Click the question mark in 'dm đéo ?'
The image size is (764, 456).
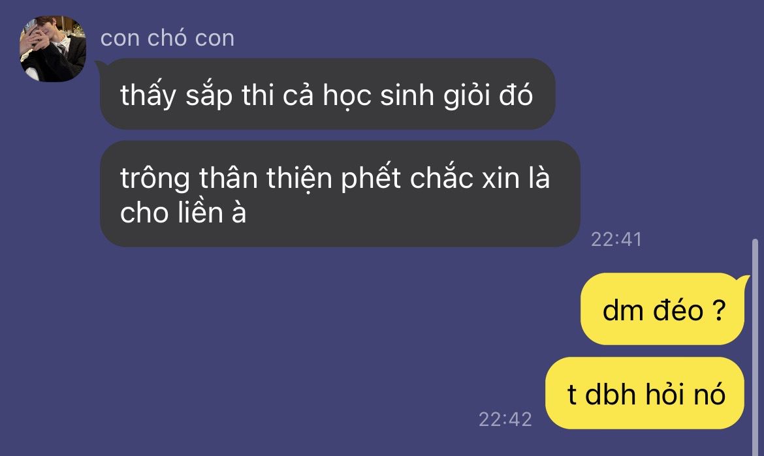(719, 310)
